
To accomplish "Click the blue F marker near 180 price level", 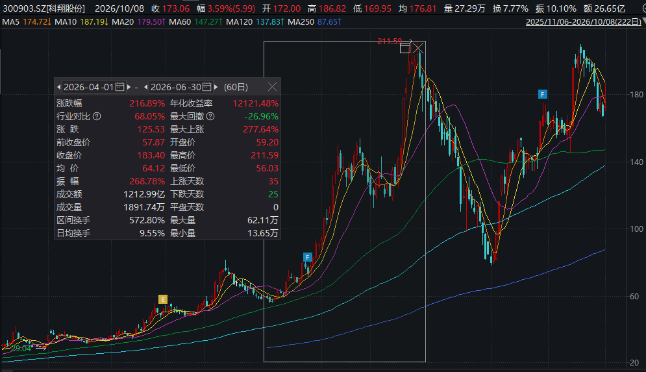I will coord(543,94).
